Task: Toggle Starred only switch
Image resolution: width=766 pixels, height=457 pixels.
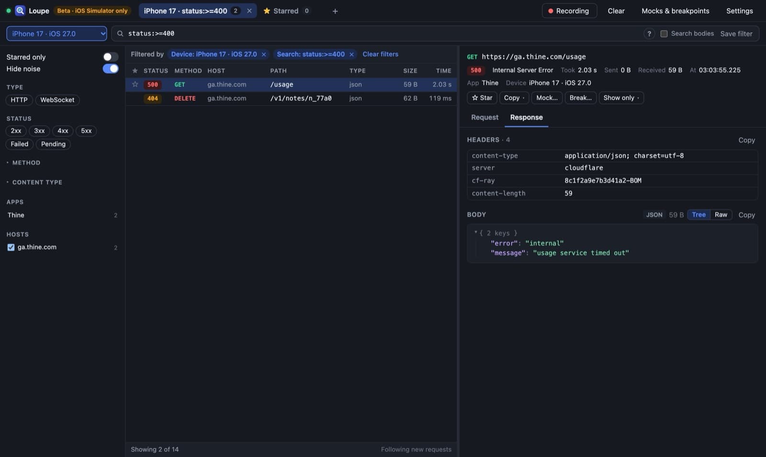Action: pyautogui.click(x=111, y=57)
